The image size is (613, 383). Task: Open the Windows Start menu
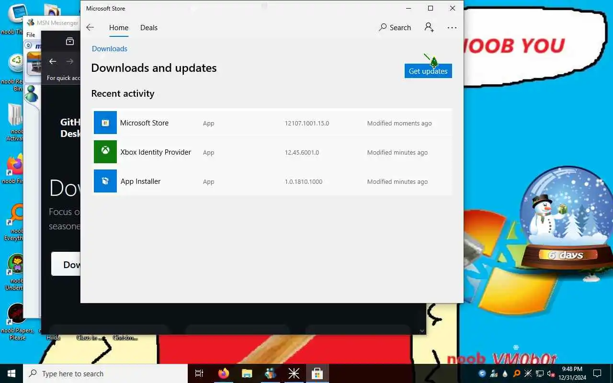tap(11, 373)
